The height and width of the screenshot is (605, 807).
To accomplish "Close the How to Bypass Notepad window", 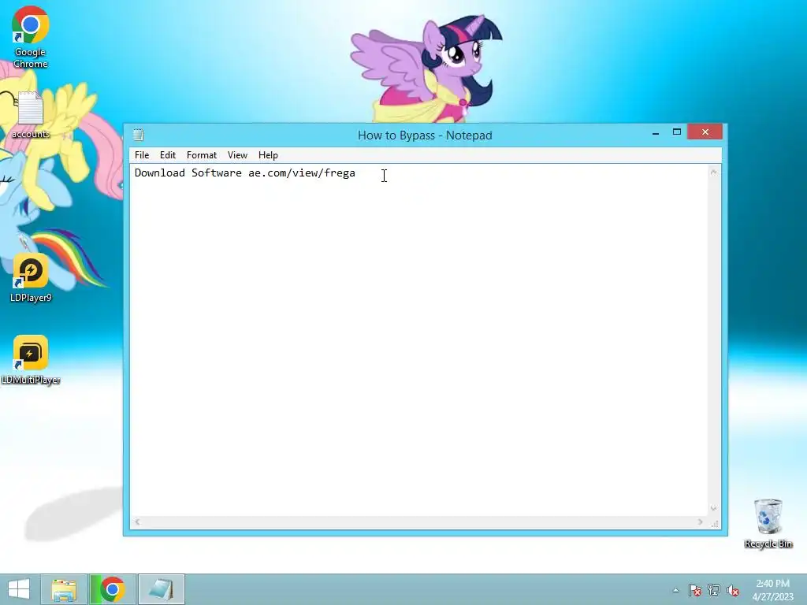I will click(x=705, y=132).
